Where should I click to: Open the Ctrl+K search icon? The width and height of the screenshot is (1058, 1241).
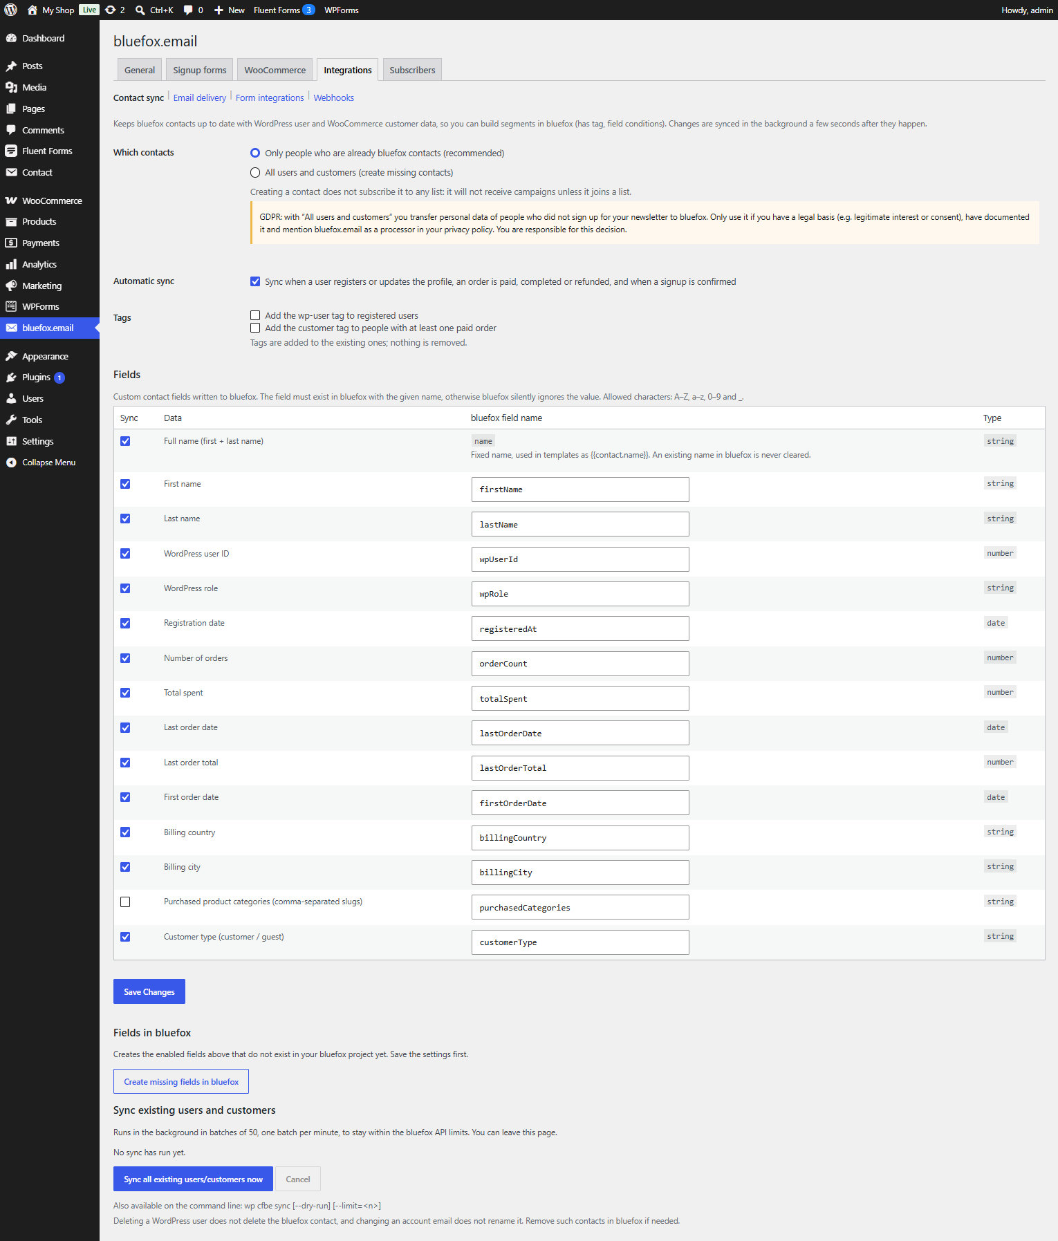pyautogui.click(x=140, y=10)
